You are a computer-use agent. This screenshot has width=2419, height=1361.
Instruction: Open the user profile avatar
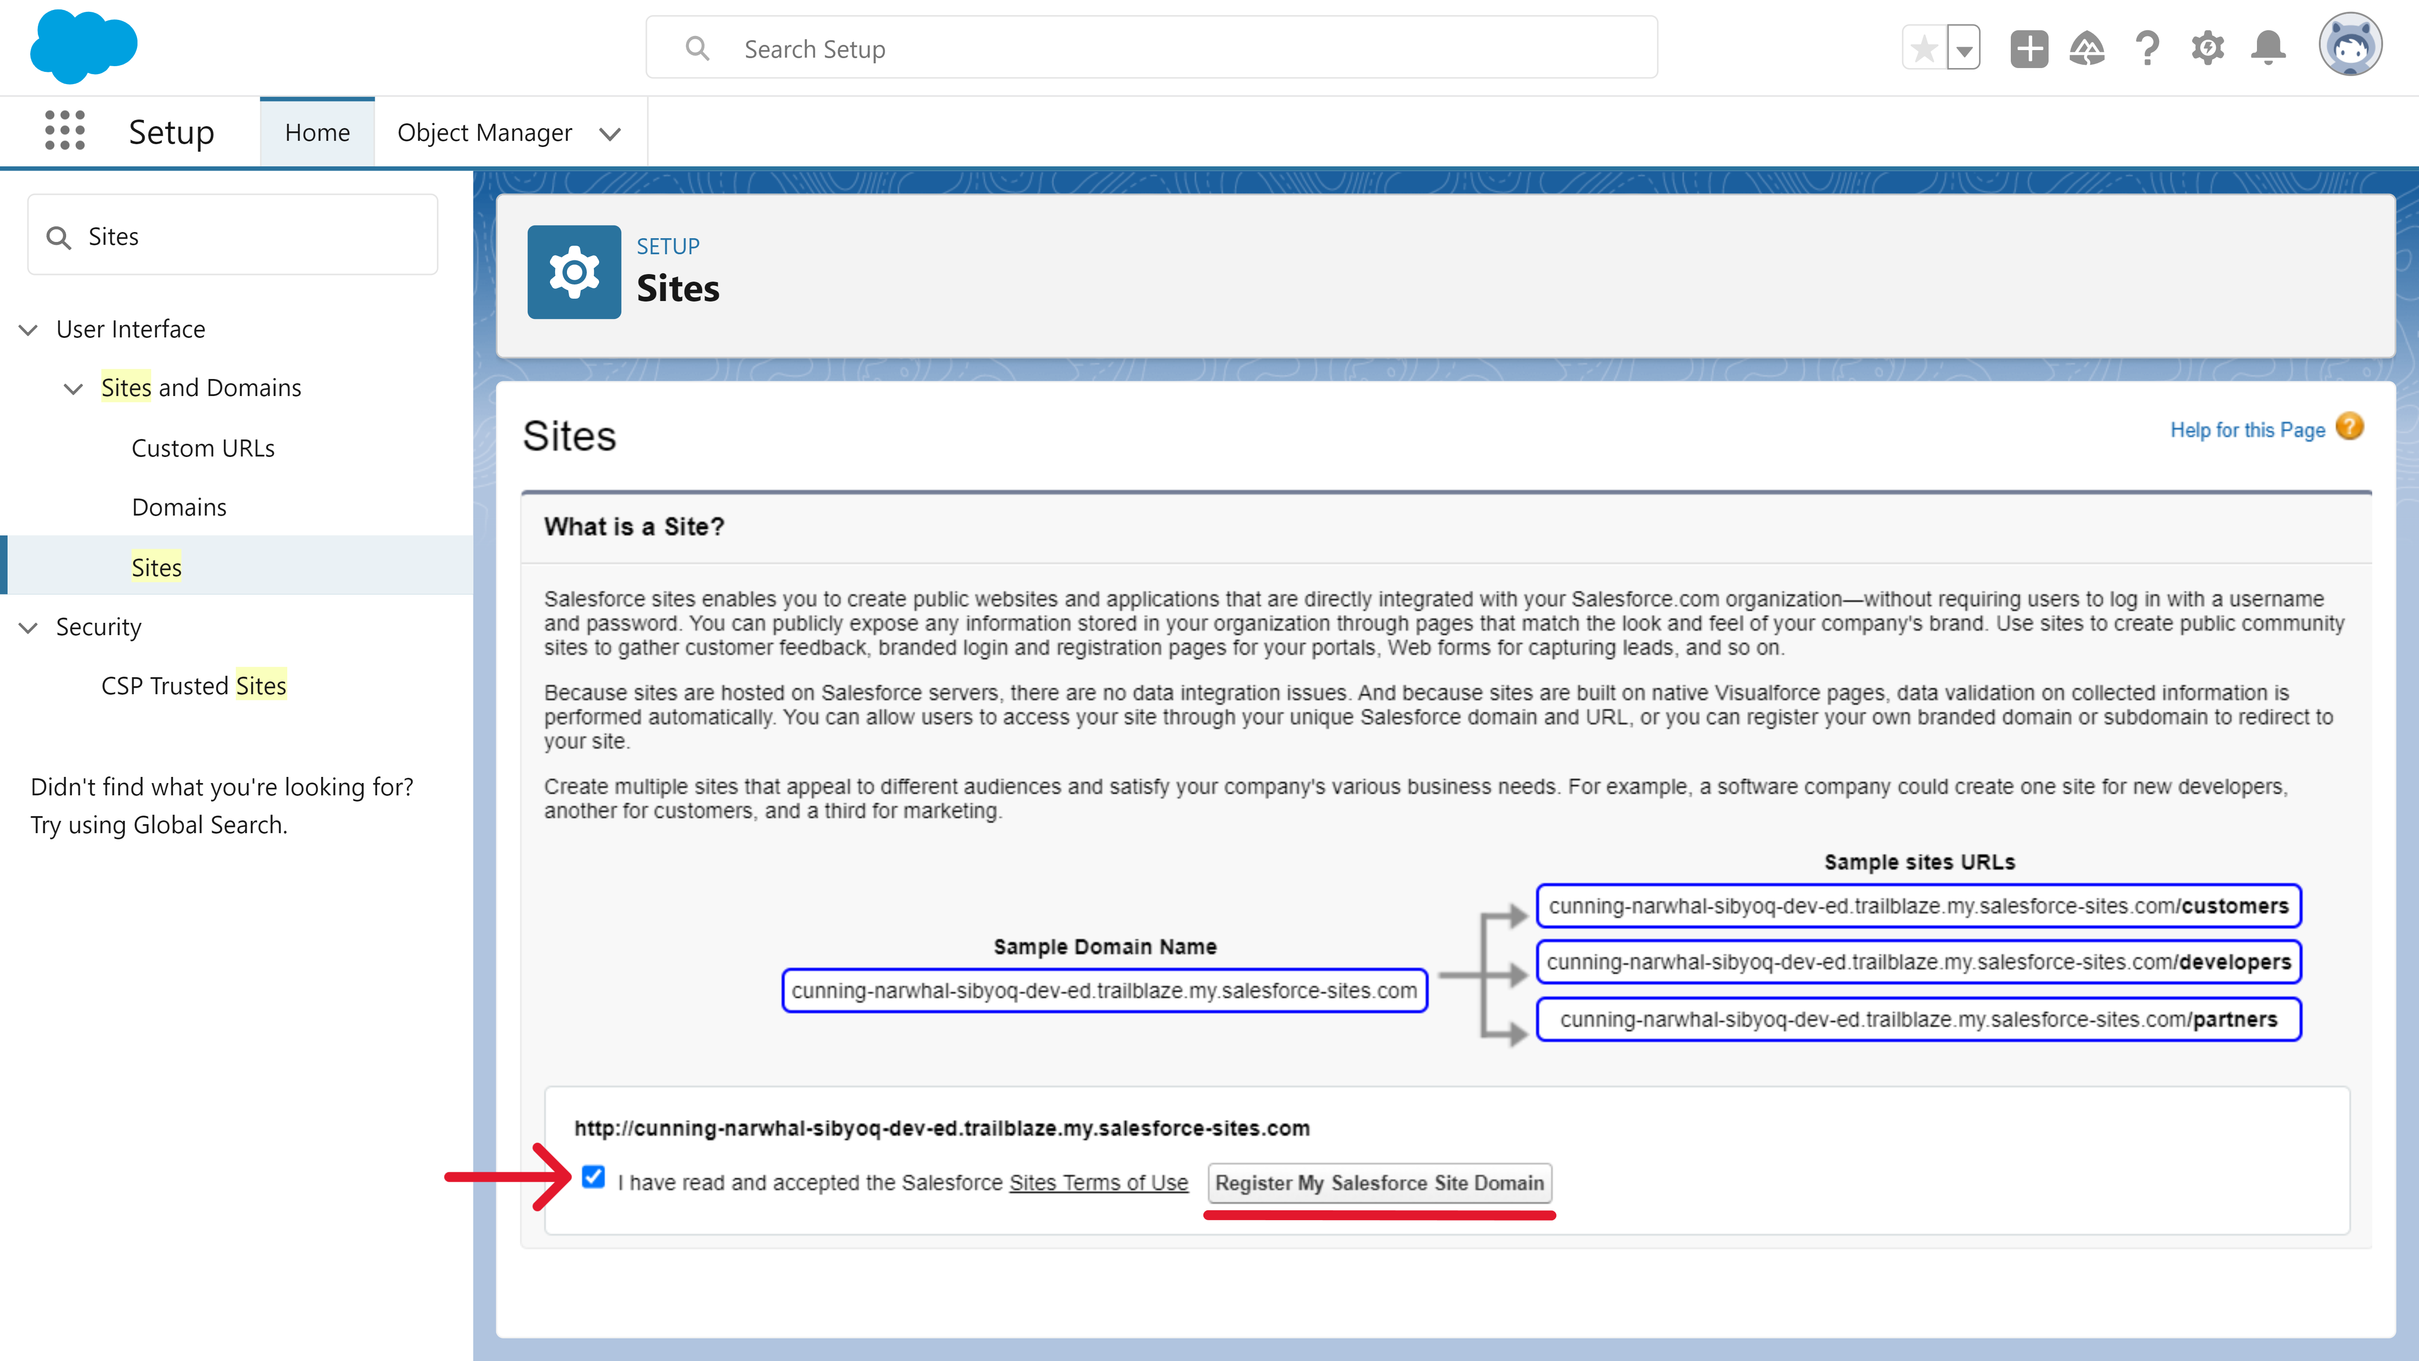pyautogui.click(x=2350, y=44)
